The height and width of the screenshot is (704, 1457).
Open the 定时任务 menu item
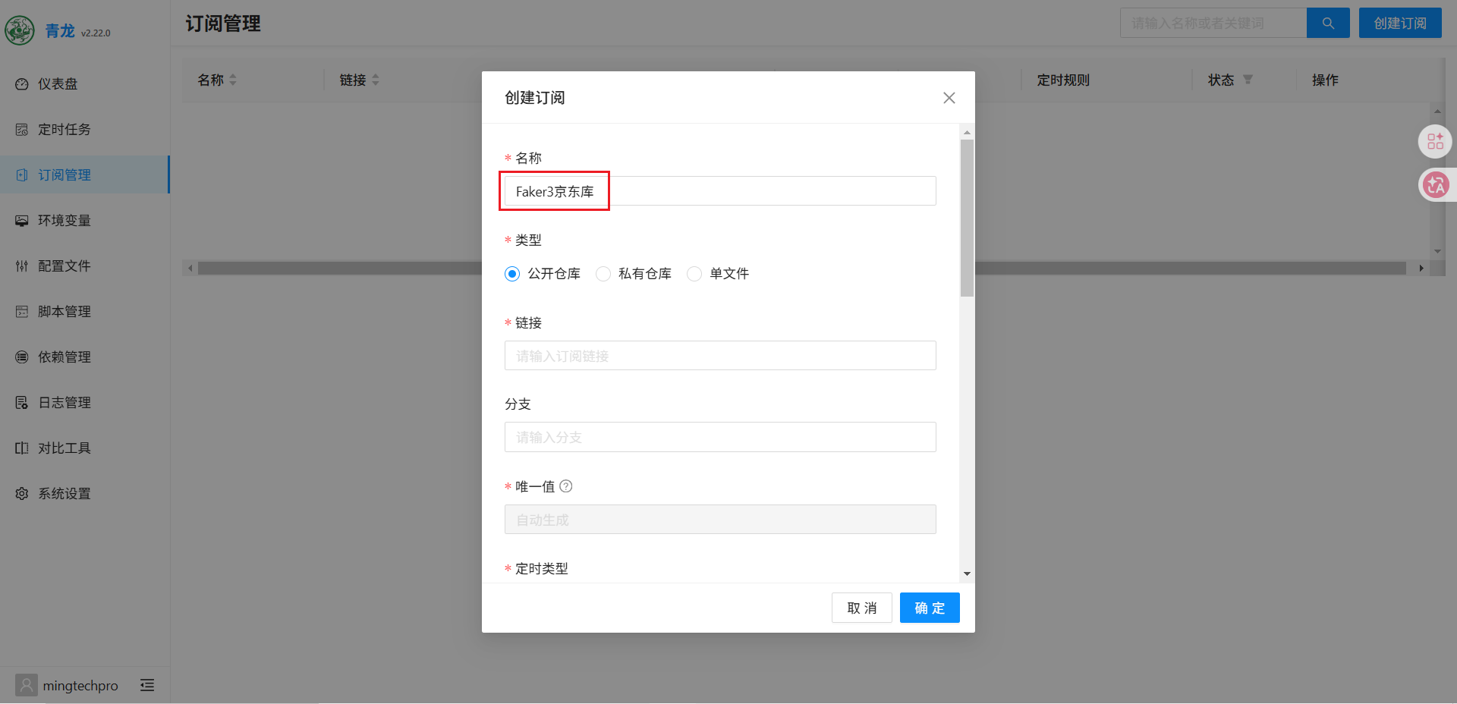(x=65, y=129)
